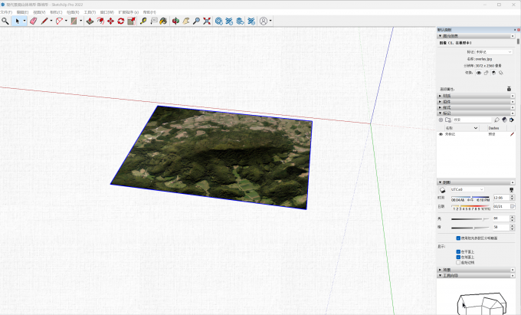Select the Tag pencil tool in Tags panel

pos(496,120)
